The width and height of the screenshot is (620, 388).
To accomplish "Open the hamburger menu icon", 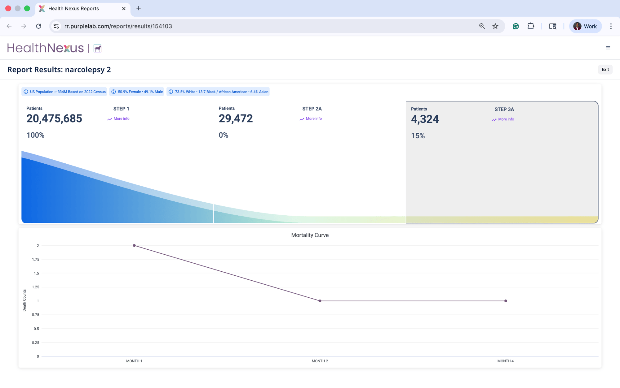I will click(x=608, y=48).
